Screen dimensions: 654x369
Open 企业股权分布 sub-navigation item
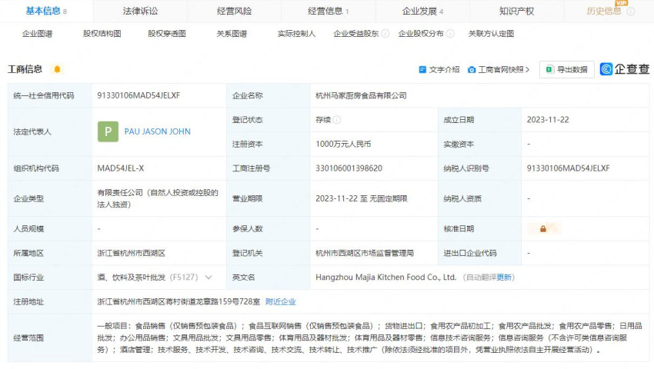[420, 34]
